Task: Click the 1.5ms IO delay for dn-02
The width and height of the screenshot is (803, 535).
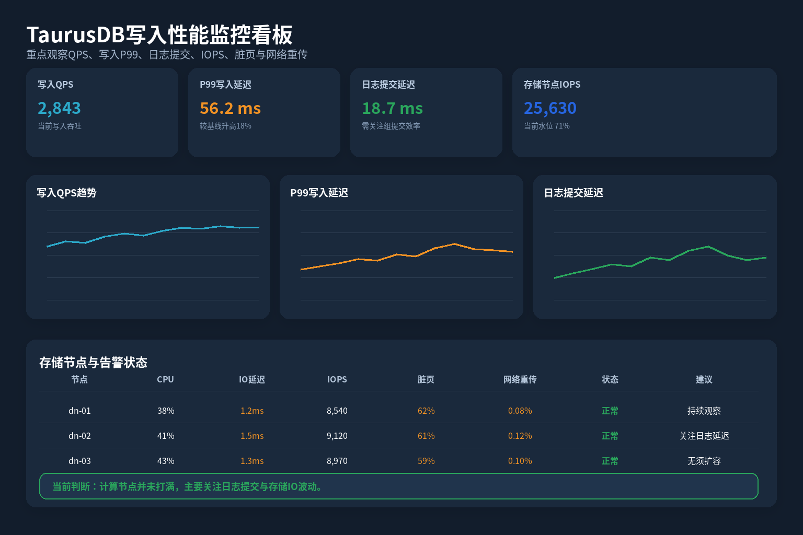Action: point(252,436)
